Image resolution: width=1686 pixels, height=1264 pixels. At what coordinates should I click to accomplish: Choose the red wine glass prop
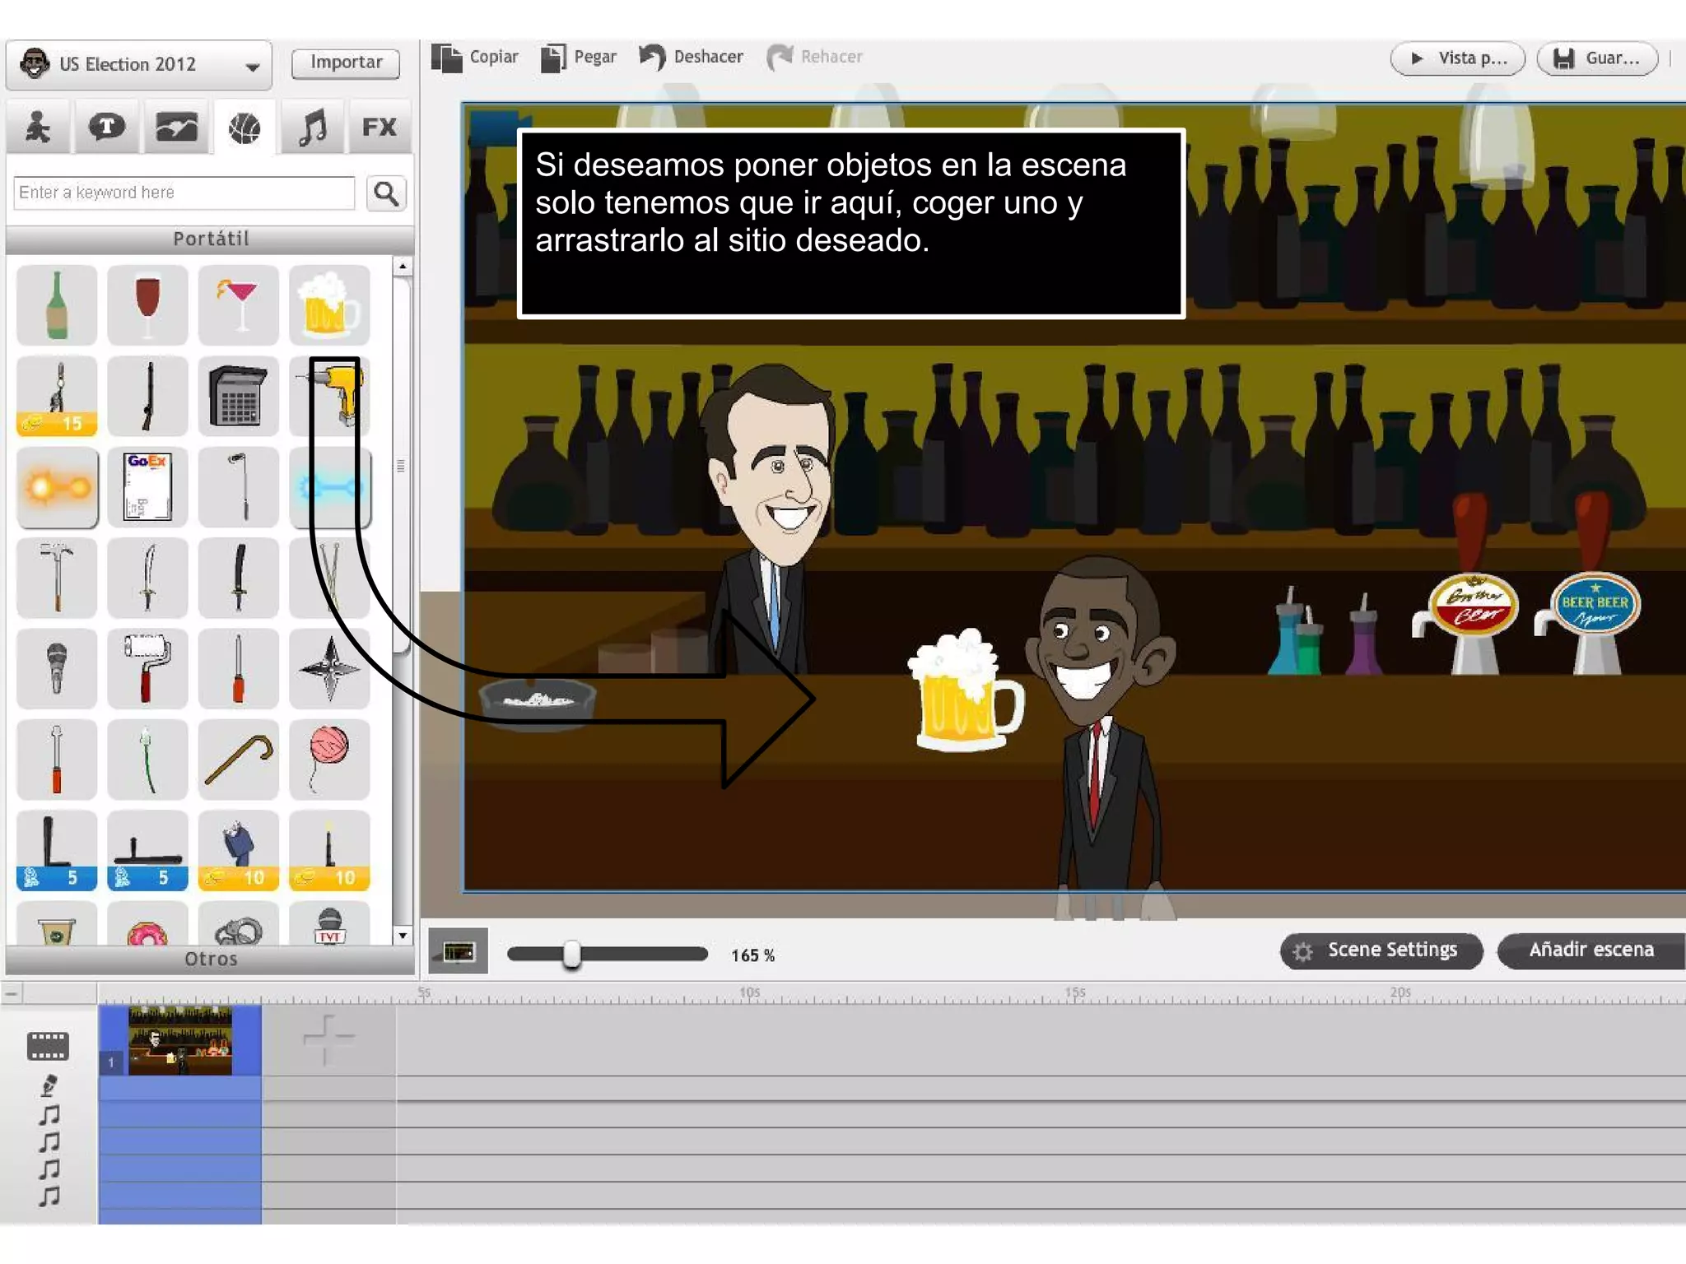click(147, 305)
